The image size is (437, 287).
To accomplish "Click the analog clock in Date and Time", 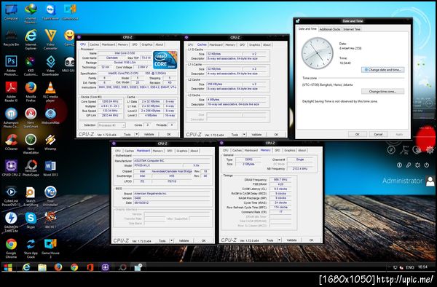I will [317, 53].
